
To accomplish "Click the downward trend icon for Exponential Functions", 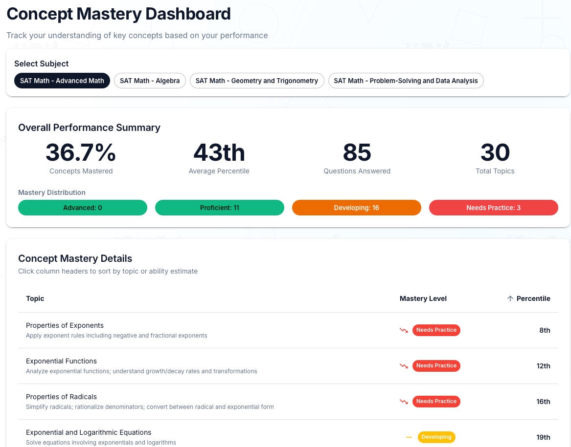I will pyautogui.click(x=404, y=366).
